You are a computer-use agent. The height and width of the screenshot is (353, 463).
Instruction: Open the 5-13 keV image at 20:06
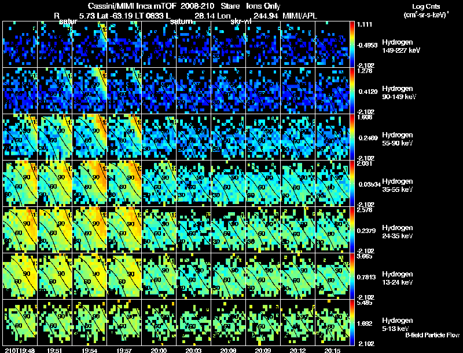tap(228, 322)
